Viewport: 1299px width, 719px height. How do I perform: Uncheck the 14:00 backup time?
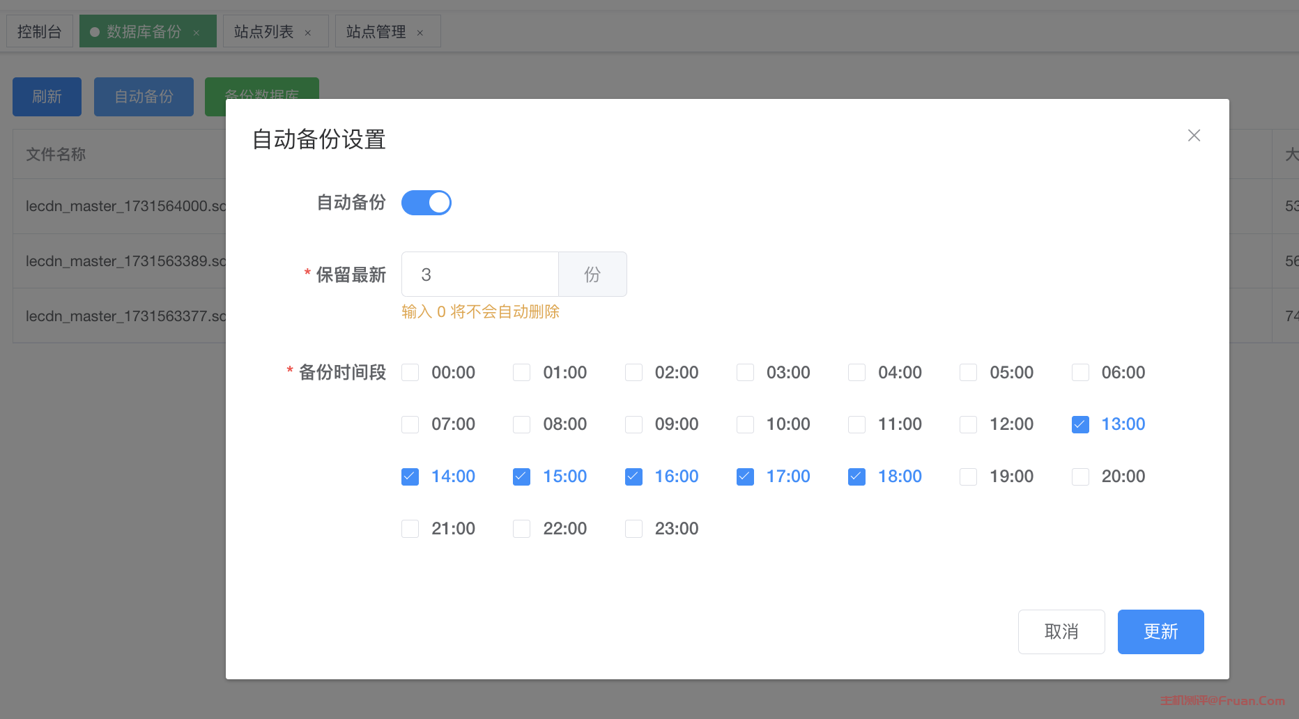410,477
